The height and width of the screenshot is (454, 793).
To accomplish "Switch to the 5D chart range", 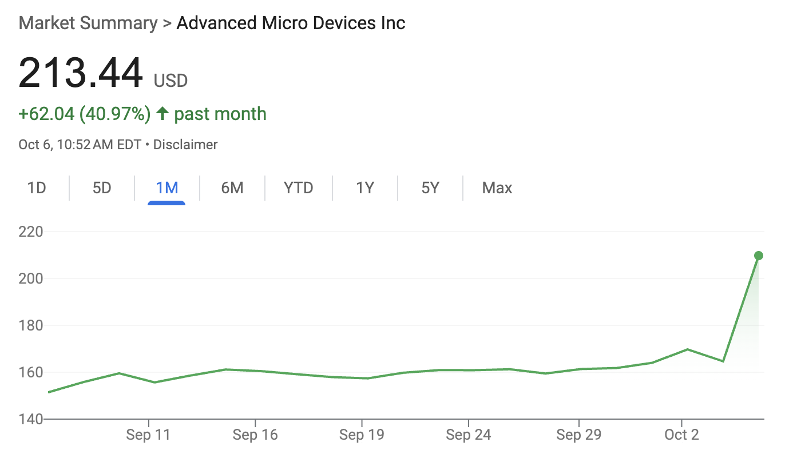I will 102,188.
